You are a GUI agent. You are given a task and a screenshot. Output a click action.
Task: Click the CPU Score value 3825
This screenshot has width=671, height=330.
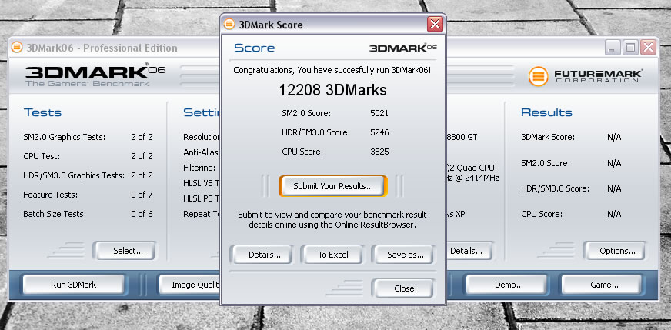(x=379, y=152)
